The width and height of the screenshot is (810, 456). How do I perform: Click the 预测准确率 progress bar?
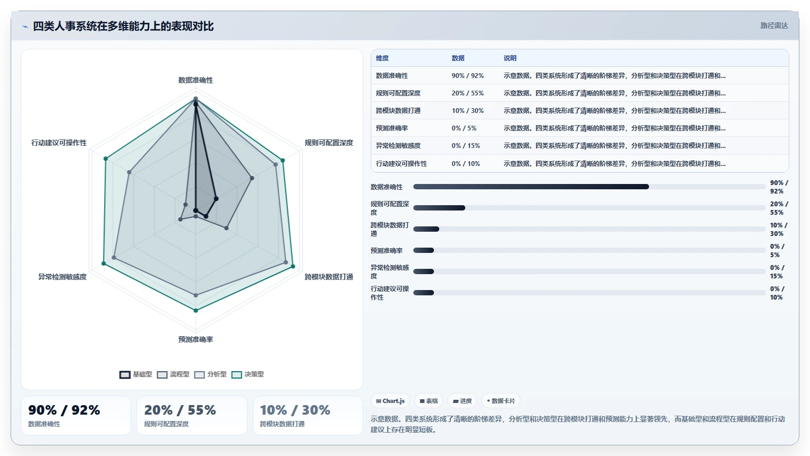click(x=590, y=250)
